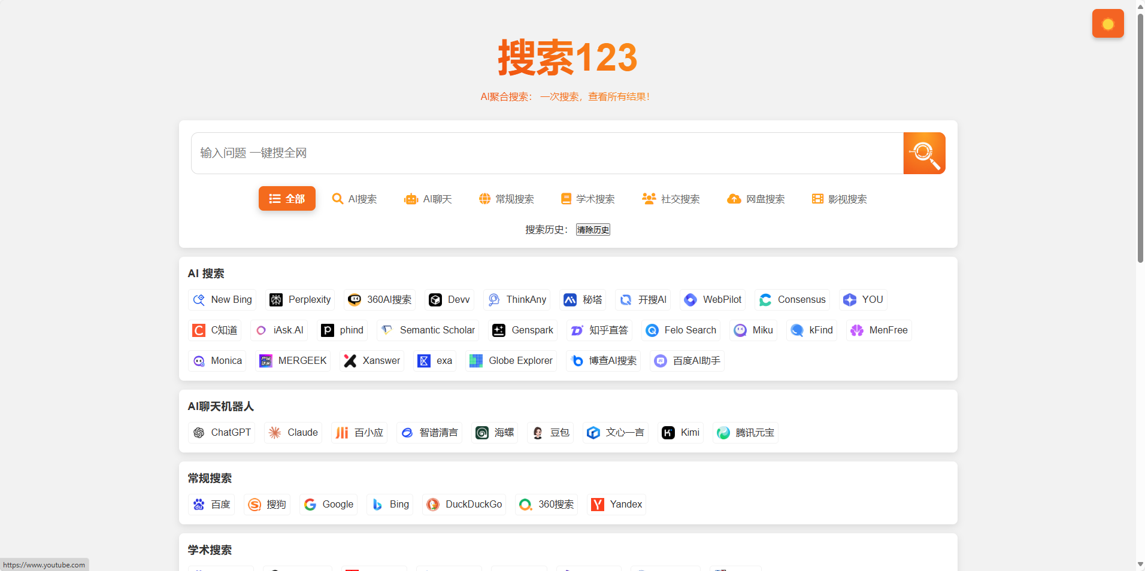Click the MenFree icon

(x=857, y=330)
